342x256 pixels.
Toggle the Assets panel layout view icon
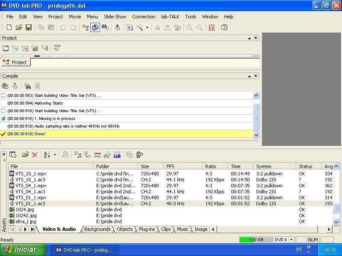[12, 155]
